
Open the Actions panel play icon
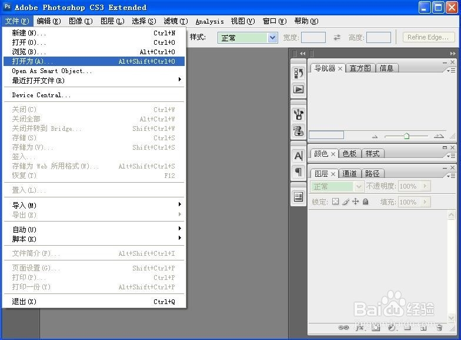point(299,90)
